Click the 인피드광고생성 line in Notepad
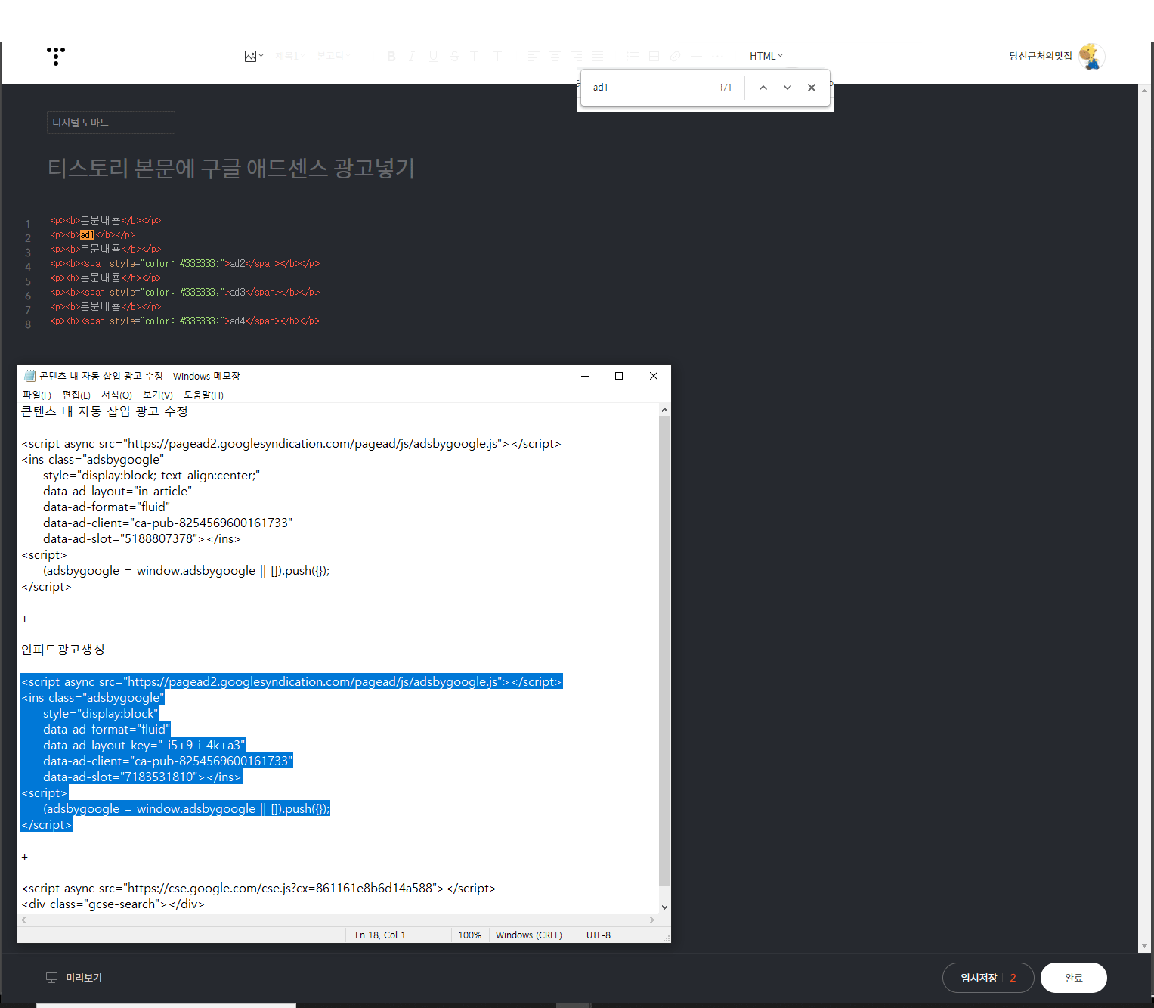 [x=63, y=650]
